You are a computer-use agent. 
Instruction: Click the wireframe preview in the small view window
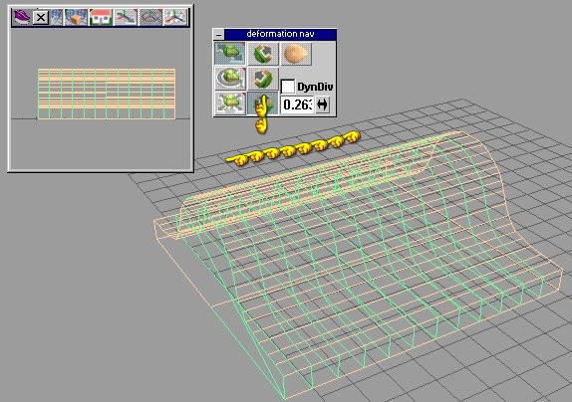(107, 94)
